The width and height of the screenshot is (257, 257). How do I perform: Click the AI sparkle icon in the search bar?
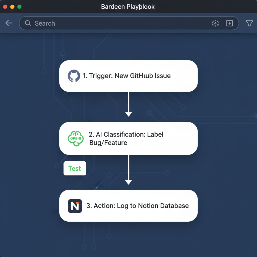pos(230,23)
